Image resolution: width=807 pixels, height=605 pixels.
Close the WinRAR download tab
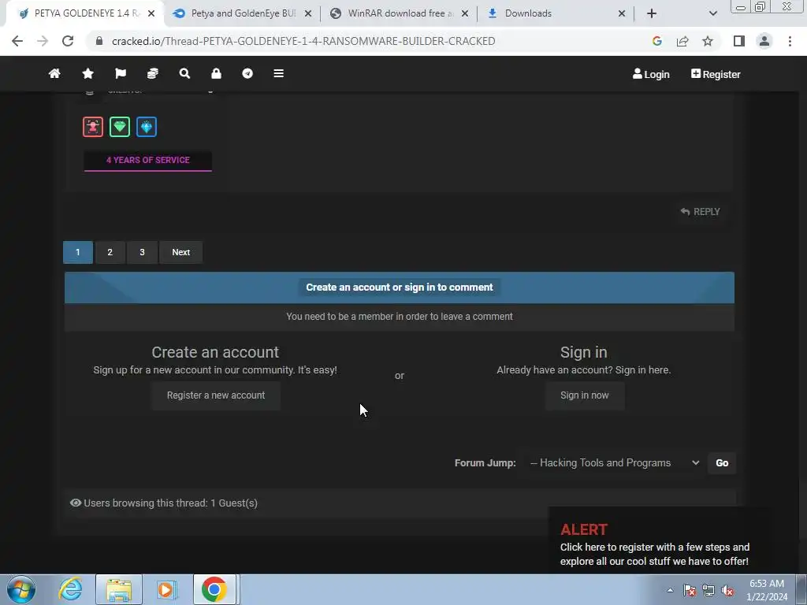(x=465, y=13)
